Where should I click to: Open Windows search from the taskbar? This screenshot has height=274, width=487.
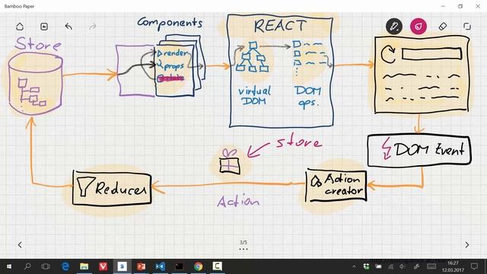(27, 266)
